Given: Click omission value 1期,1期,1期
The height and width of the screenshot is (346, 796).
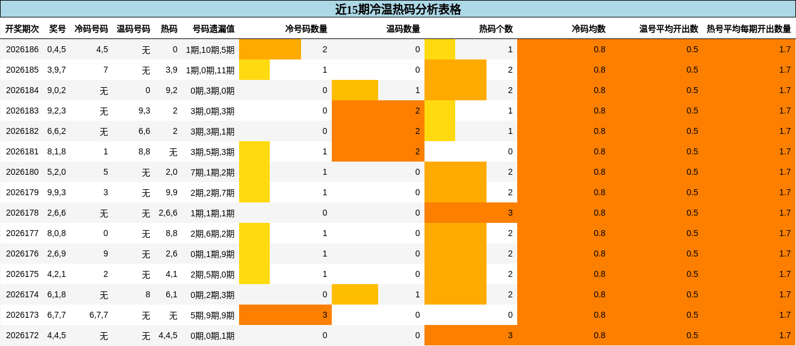Looking at the screenshot, I should [x=213, y=213].
